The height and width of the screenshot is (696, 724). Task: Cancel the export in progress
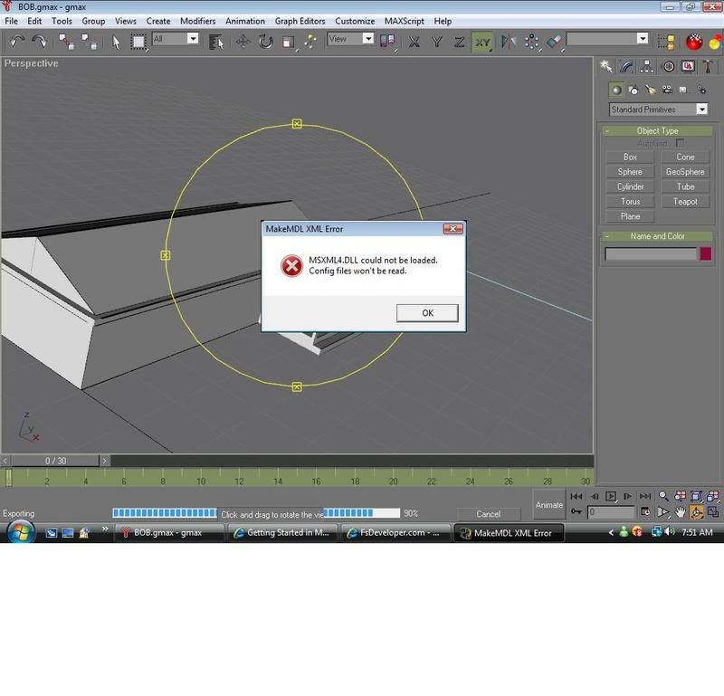pos(488,514)
